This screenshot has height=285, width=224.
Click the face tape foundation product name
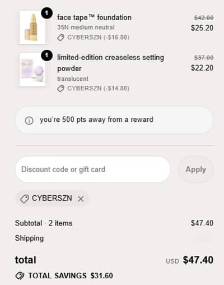(x=94, y=17)
